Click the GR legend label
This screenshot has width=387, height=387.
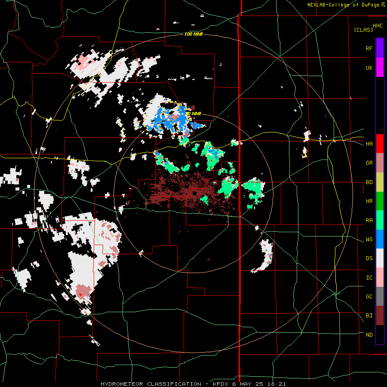369,163
